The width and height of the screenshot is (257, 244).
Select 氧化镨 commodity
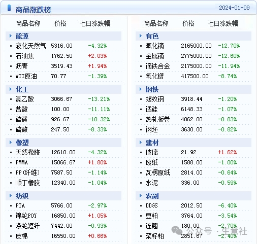[154, 76]
